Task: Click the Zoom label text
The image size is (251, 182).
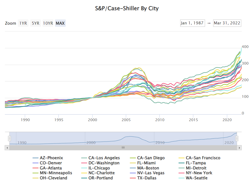Action: coord(10,23)
